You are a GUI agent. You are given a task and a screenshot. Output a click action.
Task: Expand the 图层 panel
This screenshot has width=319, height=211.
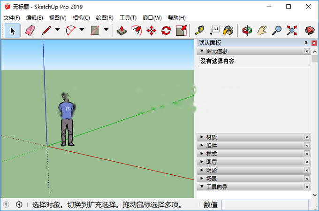click(x=202, y=162)
